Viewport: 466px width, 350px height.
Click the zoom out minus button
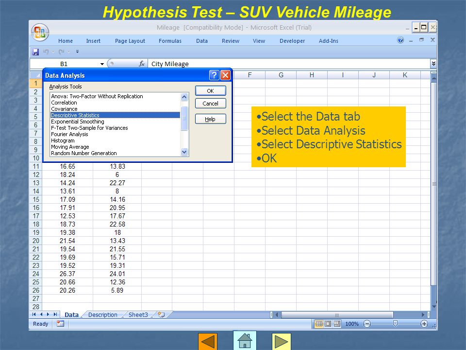[367, 324]
